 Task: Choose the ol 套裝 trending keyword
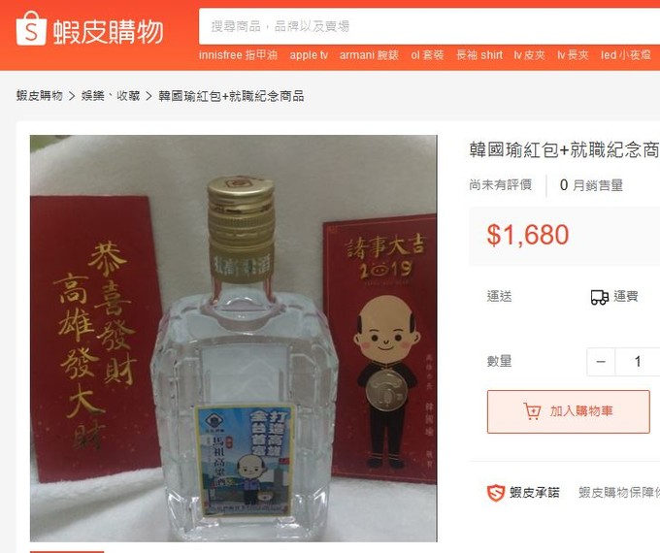click(x=427, y=55)
